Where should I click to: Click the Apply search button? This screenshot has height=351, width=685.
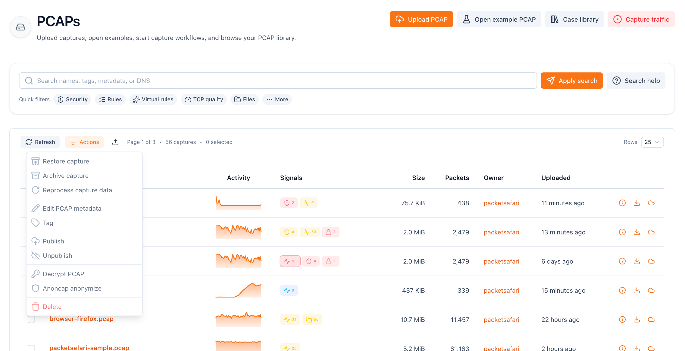(x=572, y=81)
